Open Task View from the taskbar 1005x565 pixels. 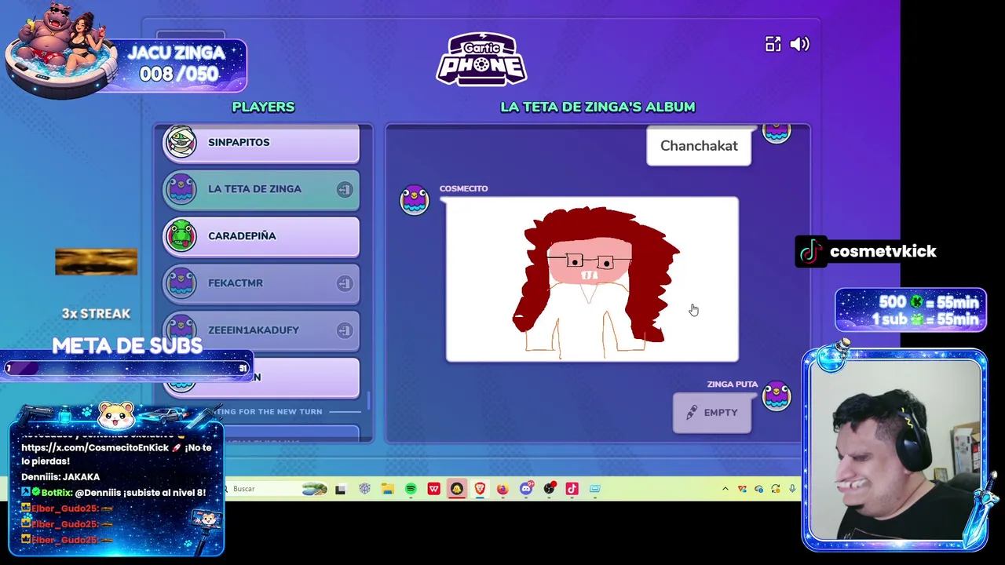pos(340,489)
